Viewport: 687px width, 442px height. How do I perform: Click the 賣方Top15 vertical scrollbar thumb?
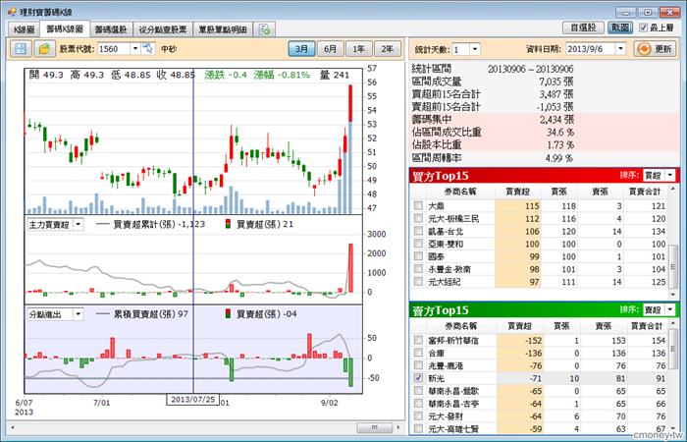[x=673, y=349]
